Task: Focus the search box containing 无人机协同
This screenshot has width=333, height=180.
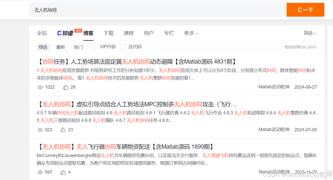Action: coord(158,10)
